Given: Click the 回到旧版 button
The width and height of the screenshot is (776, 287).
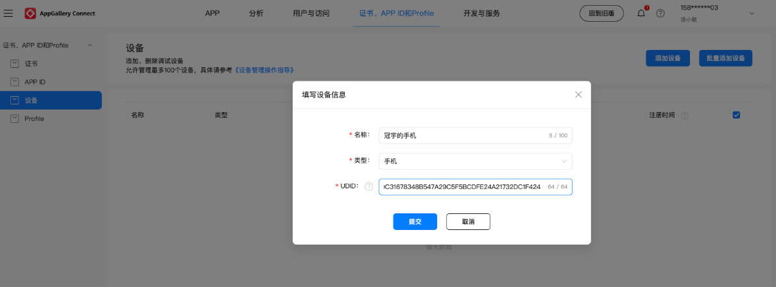Looking at the screenshot, I should 601,13.
